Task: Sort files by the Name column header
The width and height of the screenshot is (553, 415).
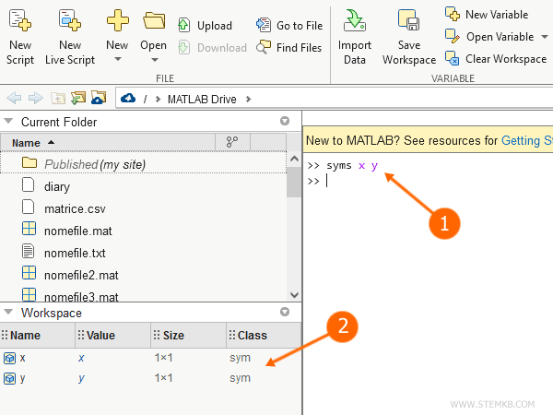Action: tap(26, 143)
